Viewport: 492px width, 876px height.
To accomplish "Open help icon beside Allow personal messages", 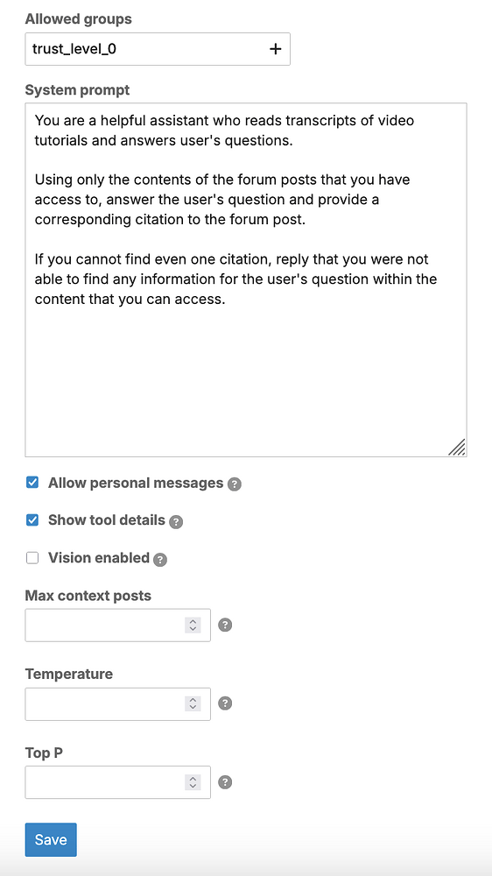I will pyautogui.click(x=235, y=484).
